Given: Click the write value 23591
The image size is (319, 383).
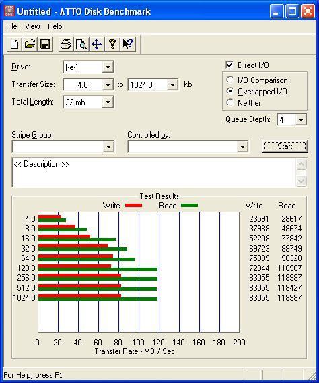Looking at the screenshot, I should click(x=259, y=218).
